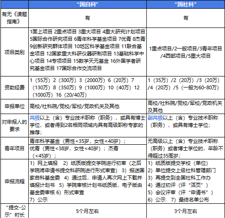Screen dimensions: 225x218
Task: Click the blue "高级" highlighted text
Action: coord(35,118)
